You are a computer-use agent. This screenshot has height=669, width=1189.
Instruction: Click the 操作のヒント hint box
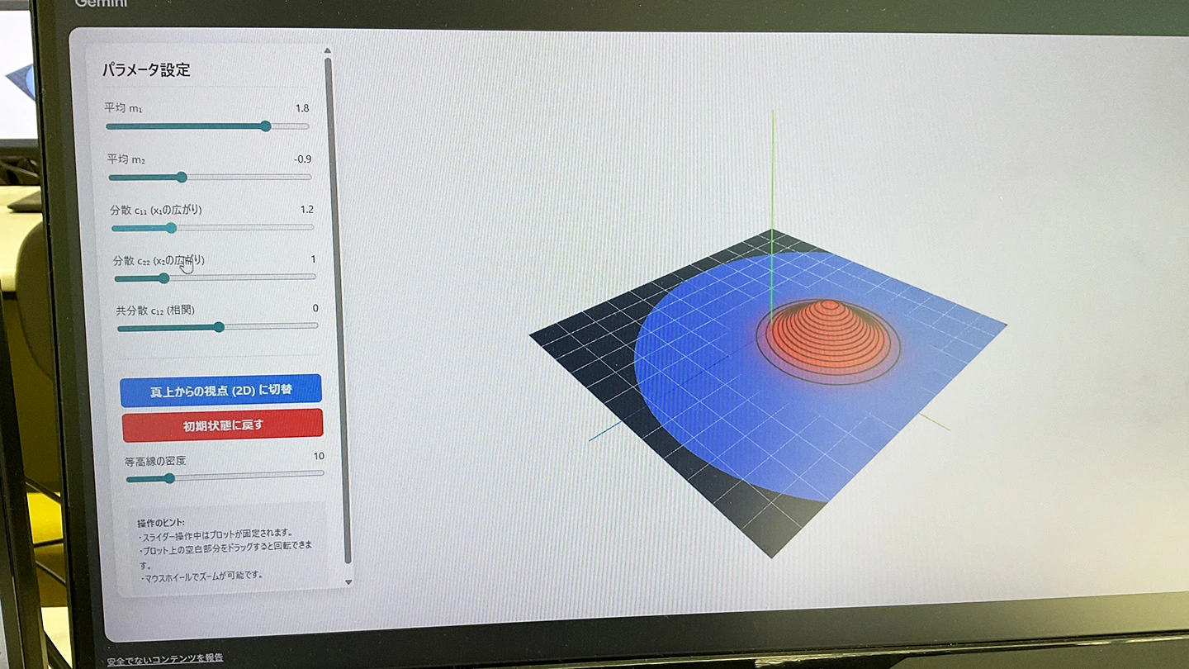point(225,548)
